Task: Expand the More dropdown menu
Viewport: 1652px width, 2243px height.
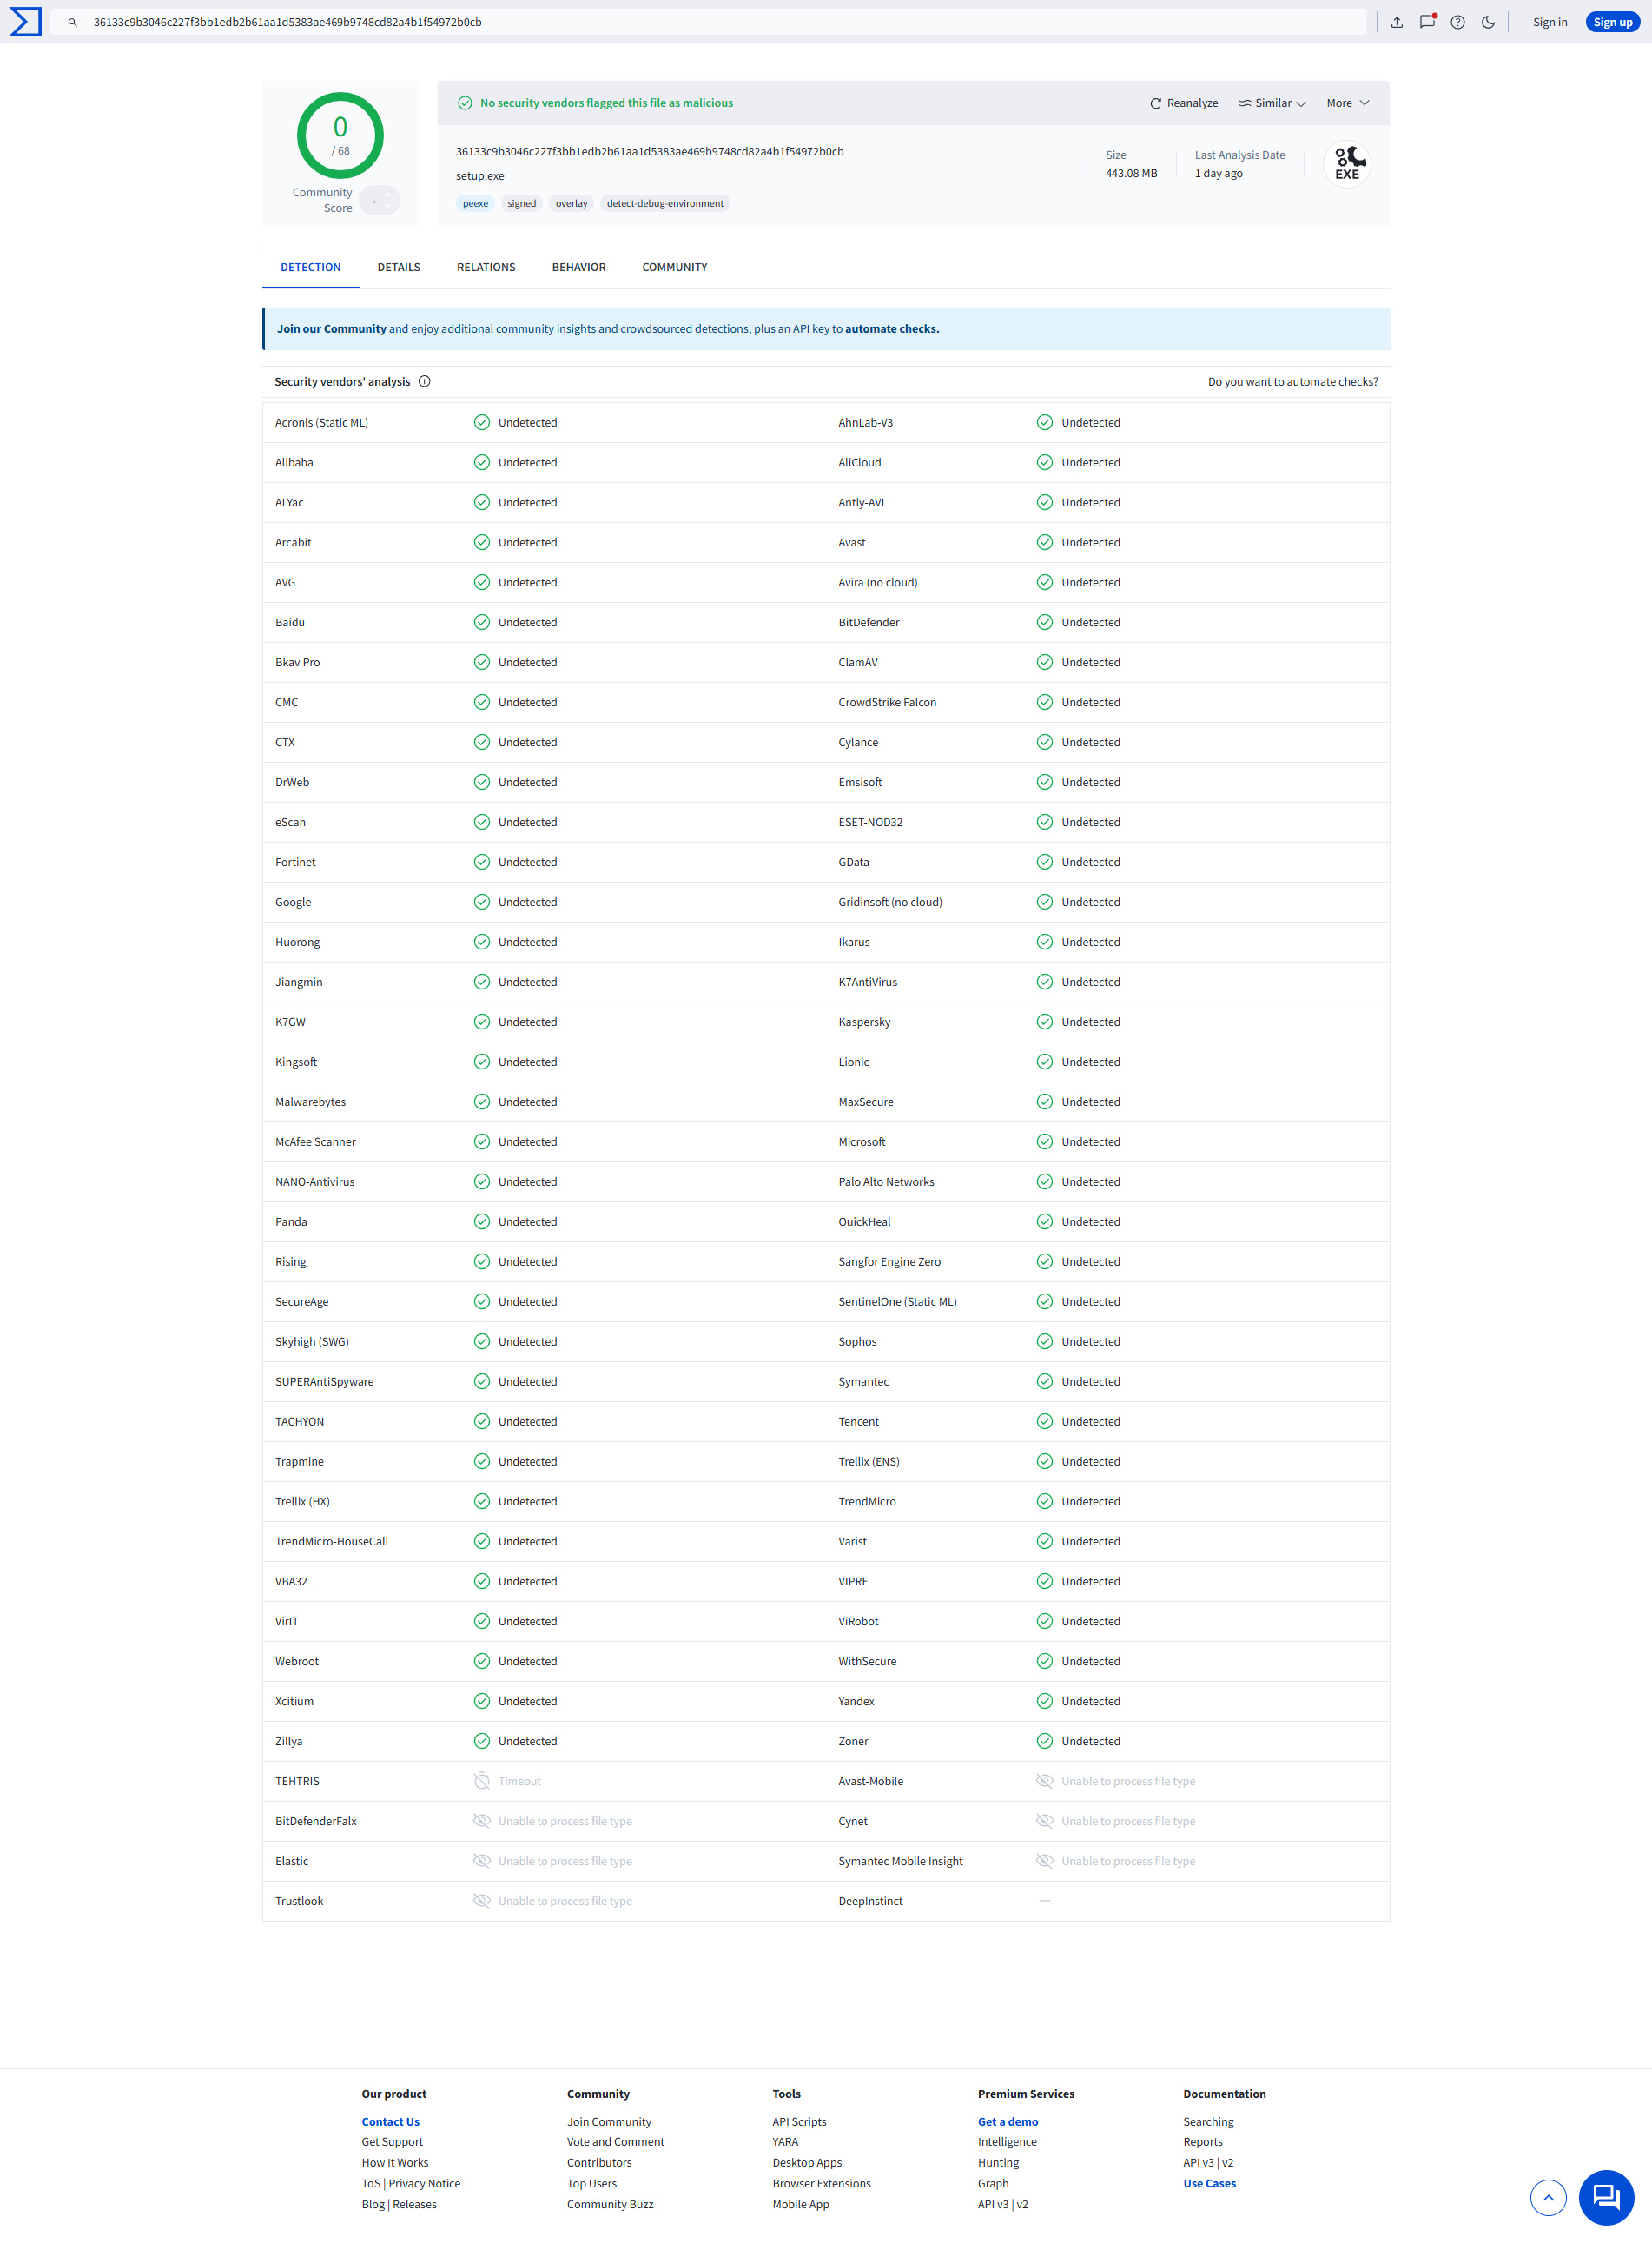Action: (x=1348, y=103)
